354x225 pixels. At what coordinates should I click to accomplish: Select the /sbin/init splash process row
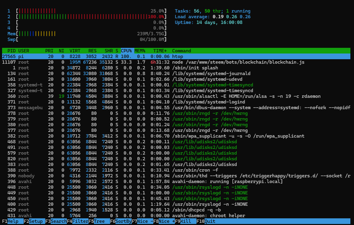click(176, 68)
